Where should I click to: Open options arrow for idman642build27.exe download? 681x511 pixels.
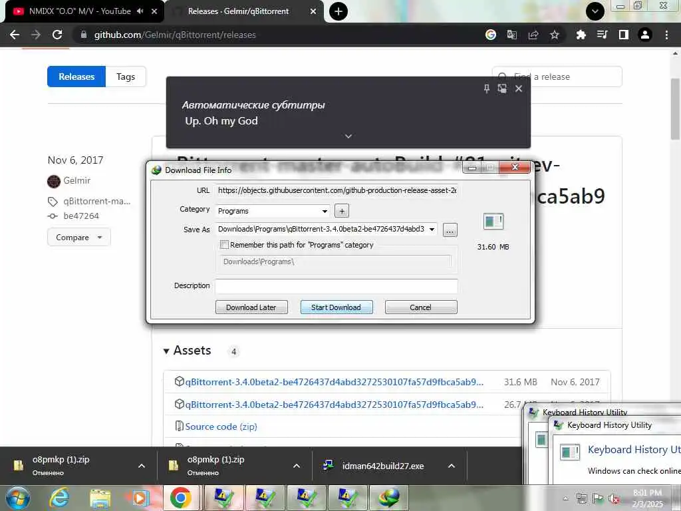click(452, 466)
